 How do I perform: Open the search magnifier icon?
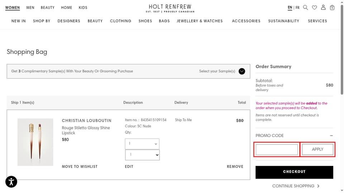pyautogui.click(x=305, y=8)
